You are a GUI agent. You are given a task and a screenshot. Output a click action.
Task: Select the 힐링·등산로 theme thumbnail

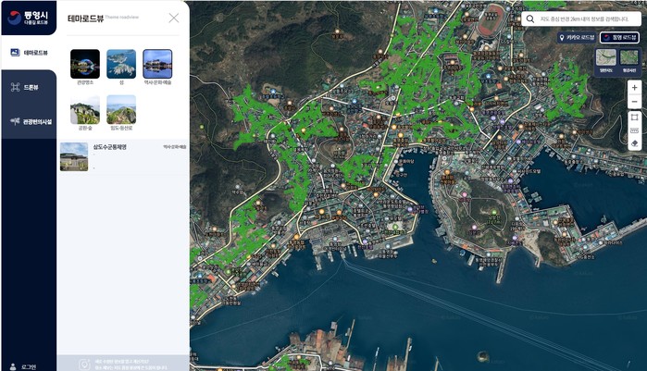click(x=121, y=109)
